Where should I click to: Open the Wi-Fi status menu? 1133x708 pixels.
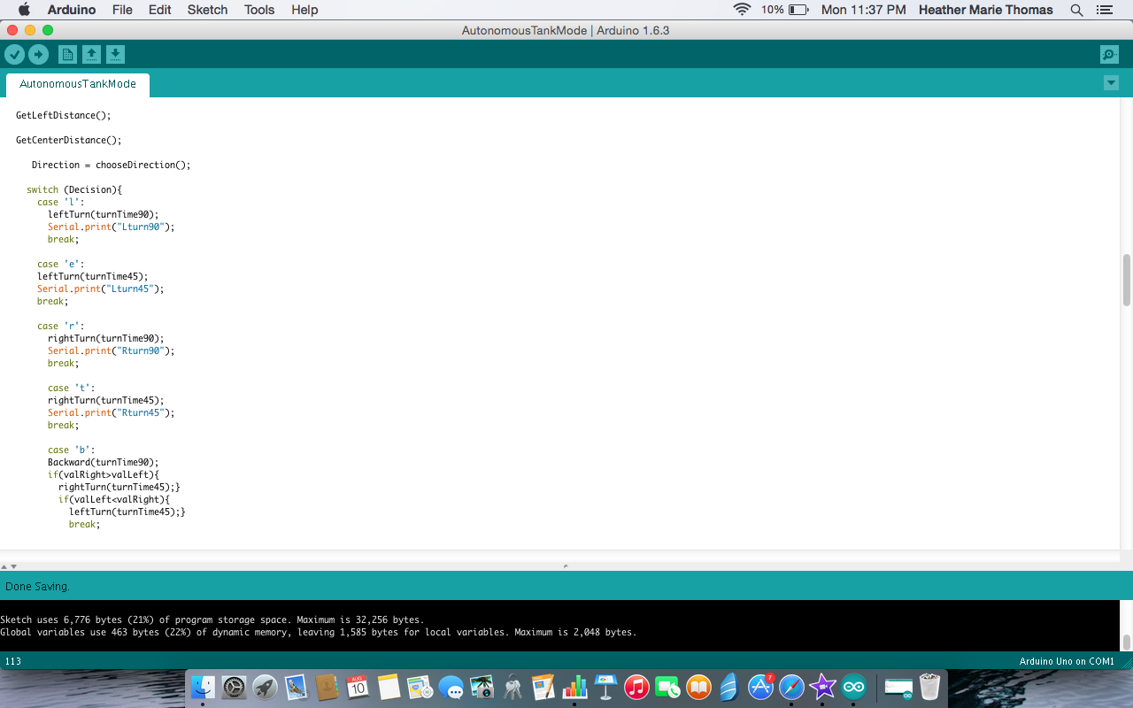coord(742,10)
